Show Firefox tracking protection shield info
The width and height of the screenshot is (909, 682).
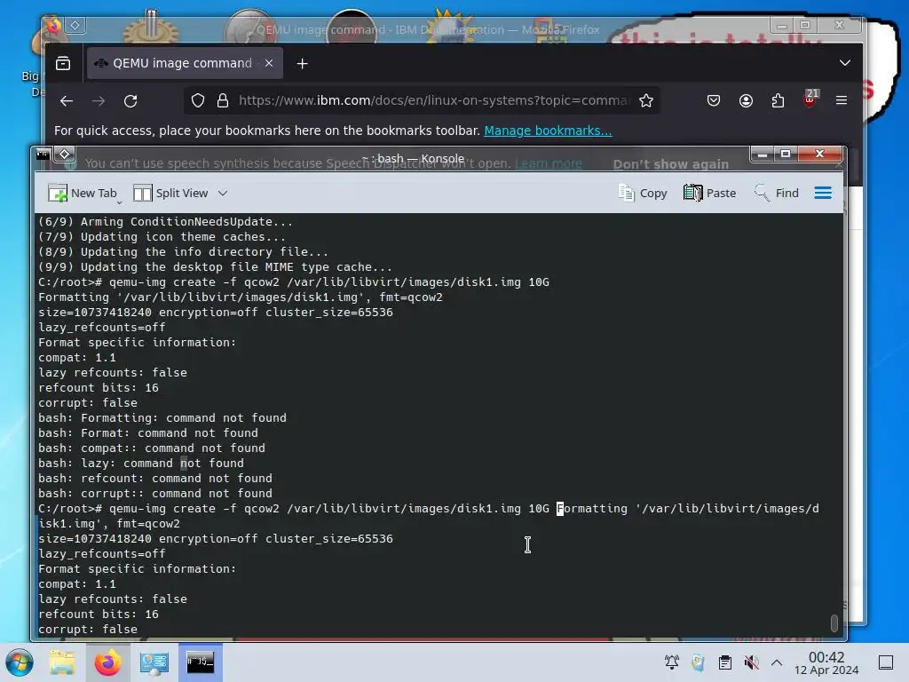tap(198, 101)
